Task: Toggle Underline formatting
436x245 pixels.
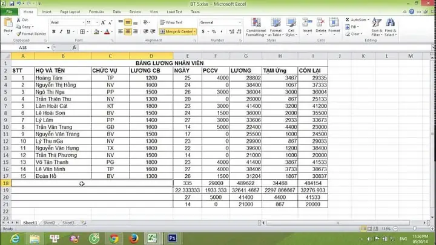Action: pos(68,31)
